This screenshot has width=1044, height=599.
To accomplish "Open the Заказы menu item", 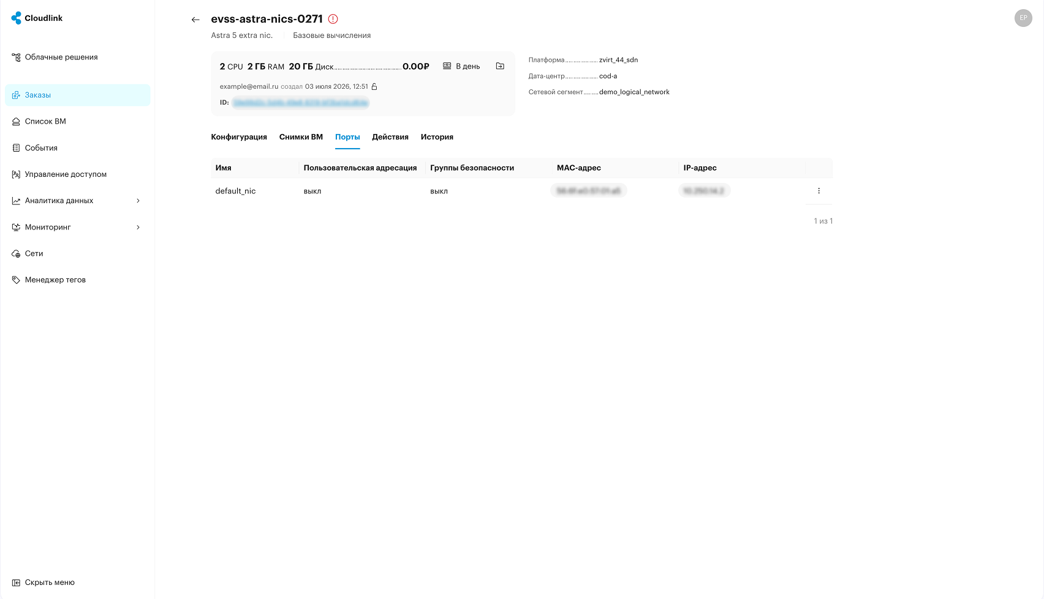I will point(77,95).
